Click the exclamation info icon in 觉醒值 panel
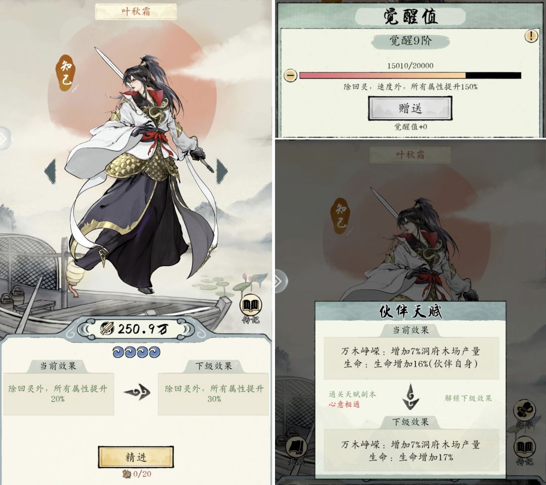This screenshot has height=485, width=546. [x=531, y=35]
